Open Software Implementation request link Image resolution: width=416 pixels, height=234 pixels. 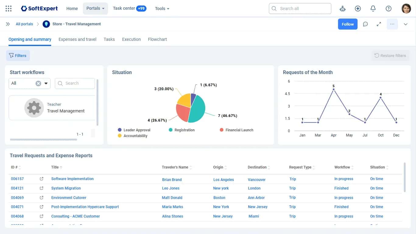(72, 179)
